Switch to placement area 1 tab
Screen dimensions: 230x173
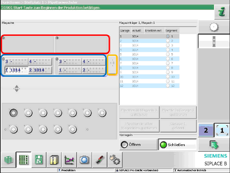point(222,130)
